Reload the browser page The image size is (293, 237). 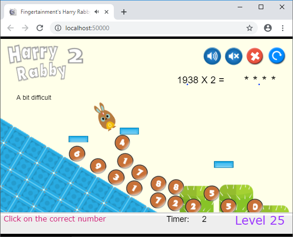coord(40,28)
